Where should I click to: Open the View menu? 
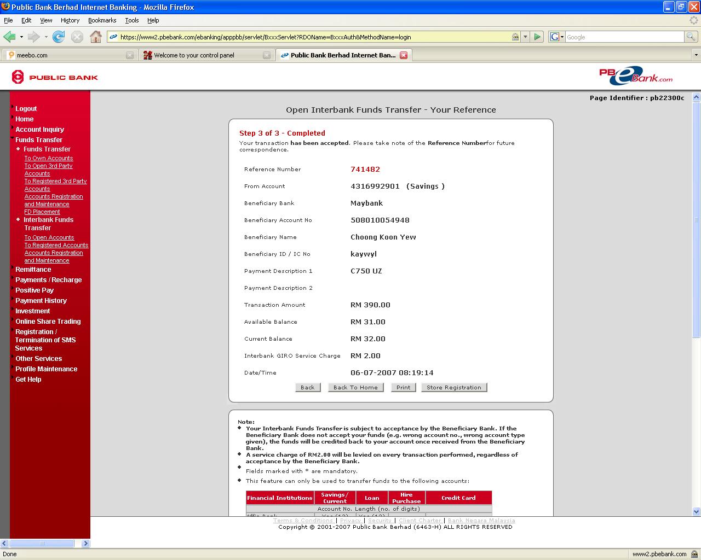(x=46, y=20)
